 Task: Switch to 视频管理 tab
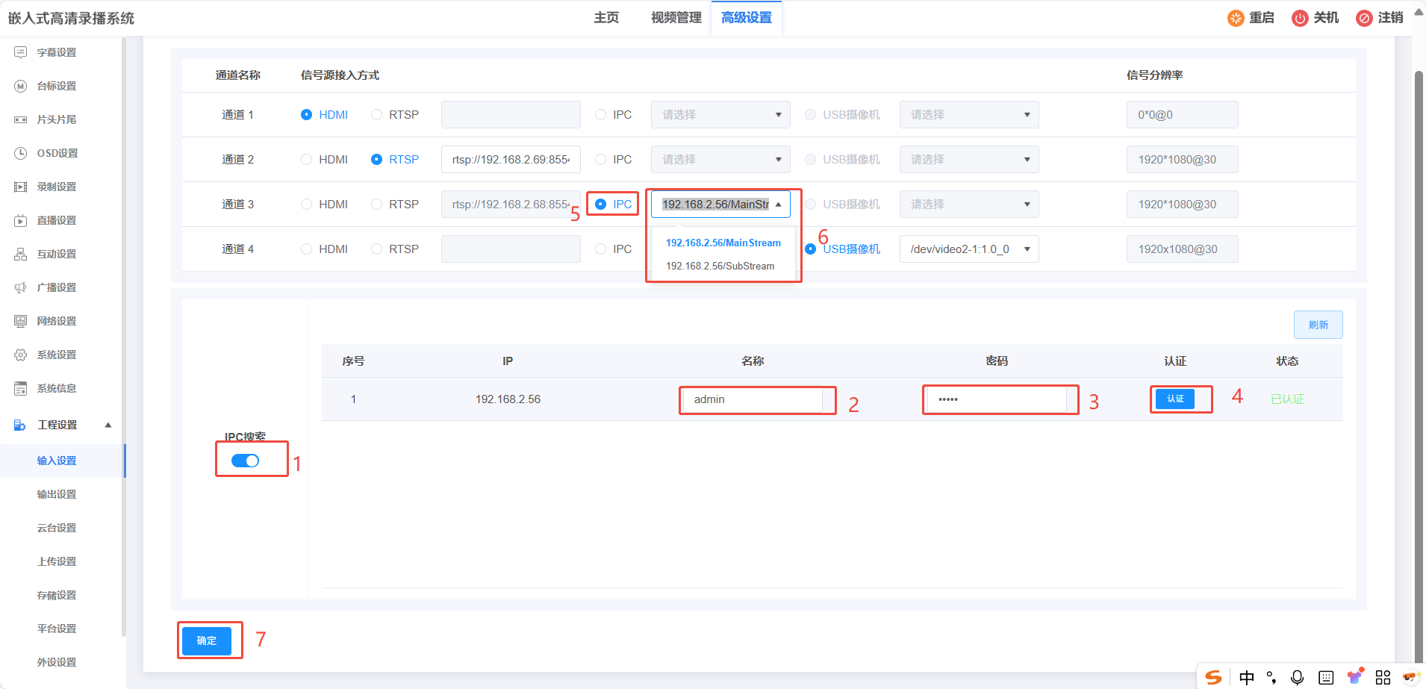(676, 18)
